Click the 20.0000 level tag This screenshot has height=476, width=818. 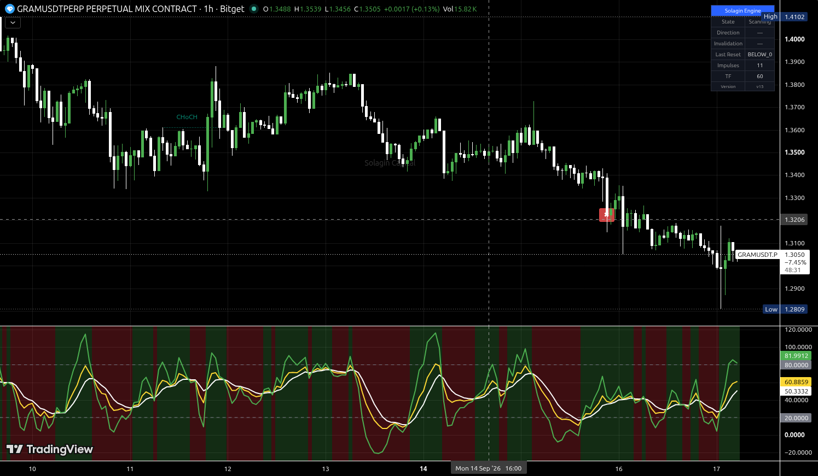tap(796, 418)
